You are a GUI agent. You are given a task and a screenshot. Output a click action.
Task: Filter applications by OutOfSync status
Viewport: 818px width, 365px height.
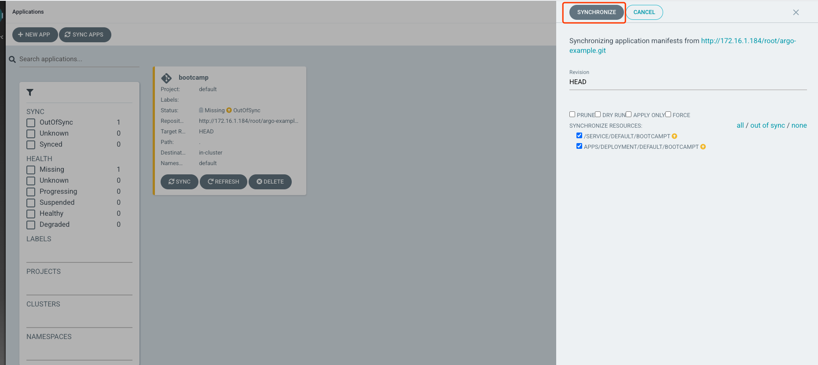31,122
